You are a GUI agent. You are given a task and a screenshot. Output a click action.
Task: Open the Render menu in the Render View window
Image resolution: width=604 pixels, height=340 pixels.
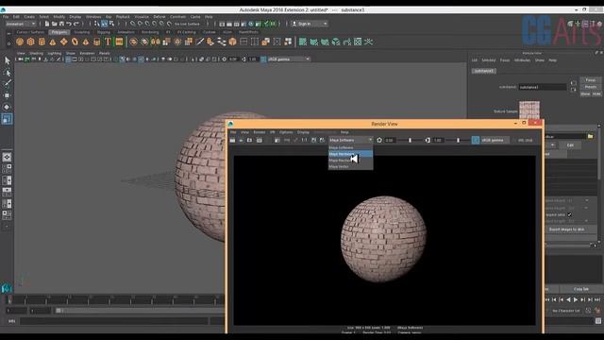(x=260, y=132)
